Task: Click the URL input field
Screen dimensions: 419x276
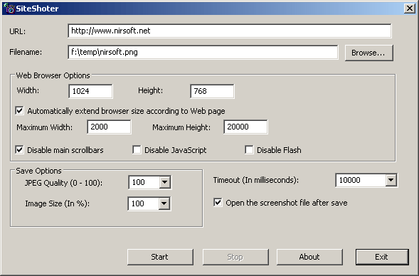Action: pyautogui.click(x=230, y=31)
